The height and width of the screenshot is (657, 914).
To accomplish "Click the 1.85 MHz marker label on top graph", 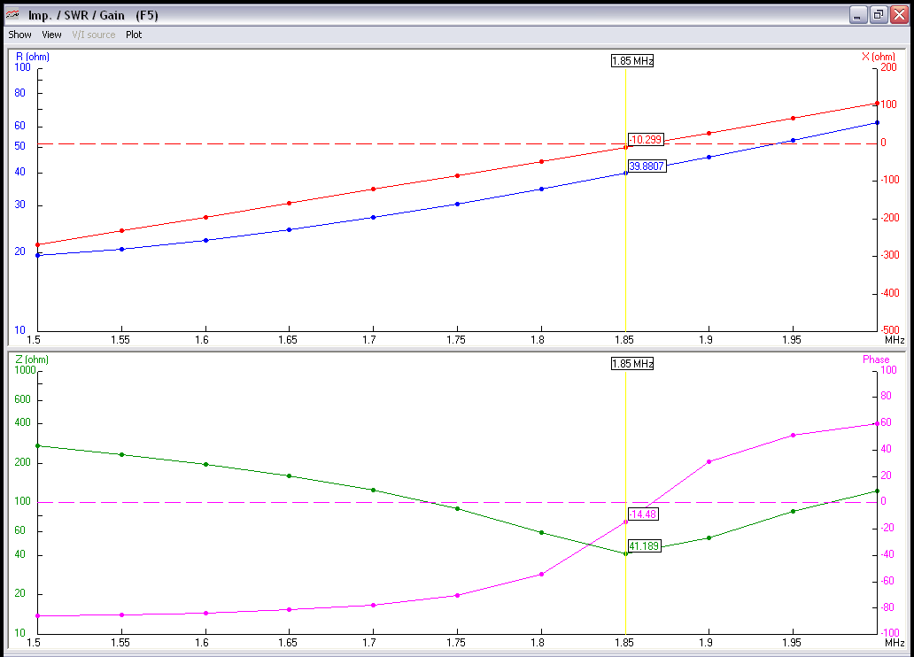I will [x=631, y=60].
